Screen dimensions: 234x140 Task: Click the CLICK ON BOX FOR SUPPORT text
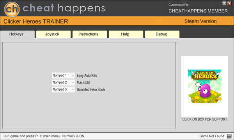tap(205, 119)
